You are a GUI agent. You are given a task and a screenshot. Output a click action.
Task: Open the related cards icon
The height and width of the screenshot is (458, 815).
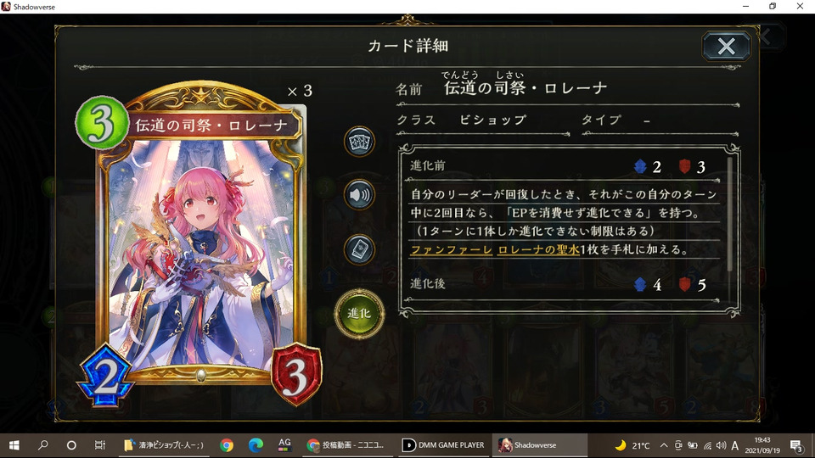pos(359,142)
